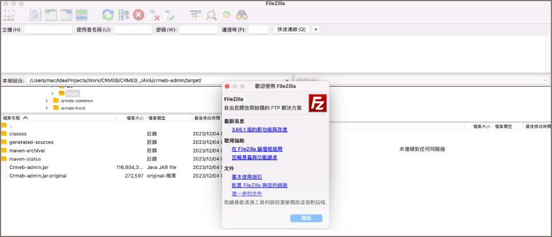Expand the crmeb-common folder tree node
Screen dimensions: 552x237
47,101
